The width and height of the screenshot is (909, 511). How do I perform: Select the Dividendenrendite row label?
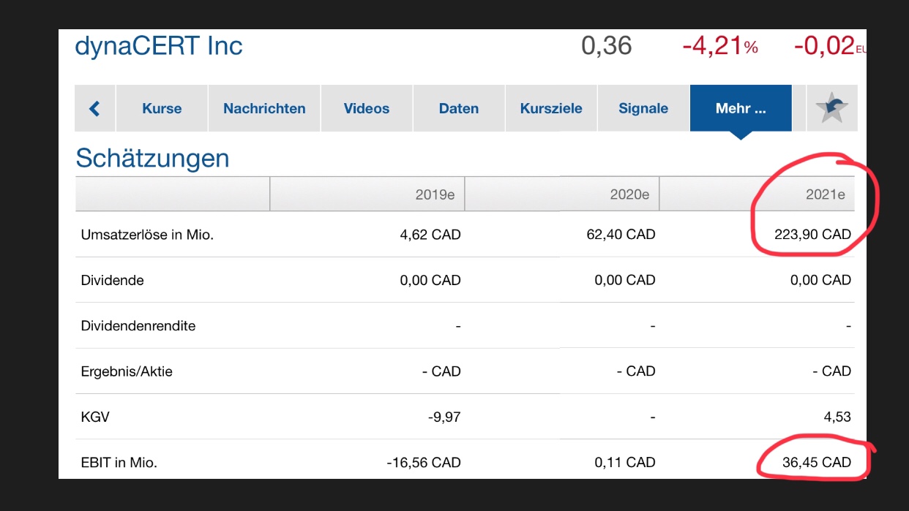click(138, 326)
